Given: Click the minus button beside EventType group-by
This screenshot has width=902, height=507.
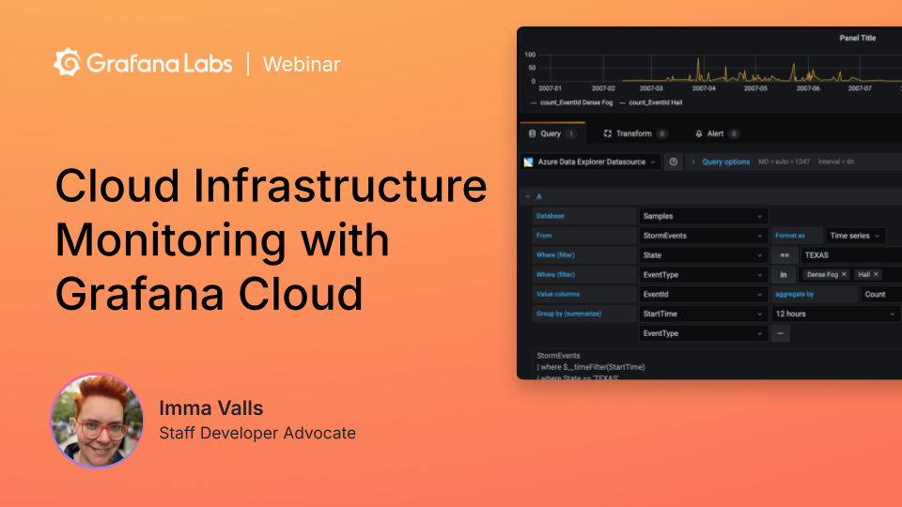Looking at the screenshot, I should (782, 333).
